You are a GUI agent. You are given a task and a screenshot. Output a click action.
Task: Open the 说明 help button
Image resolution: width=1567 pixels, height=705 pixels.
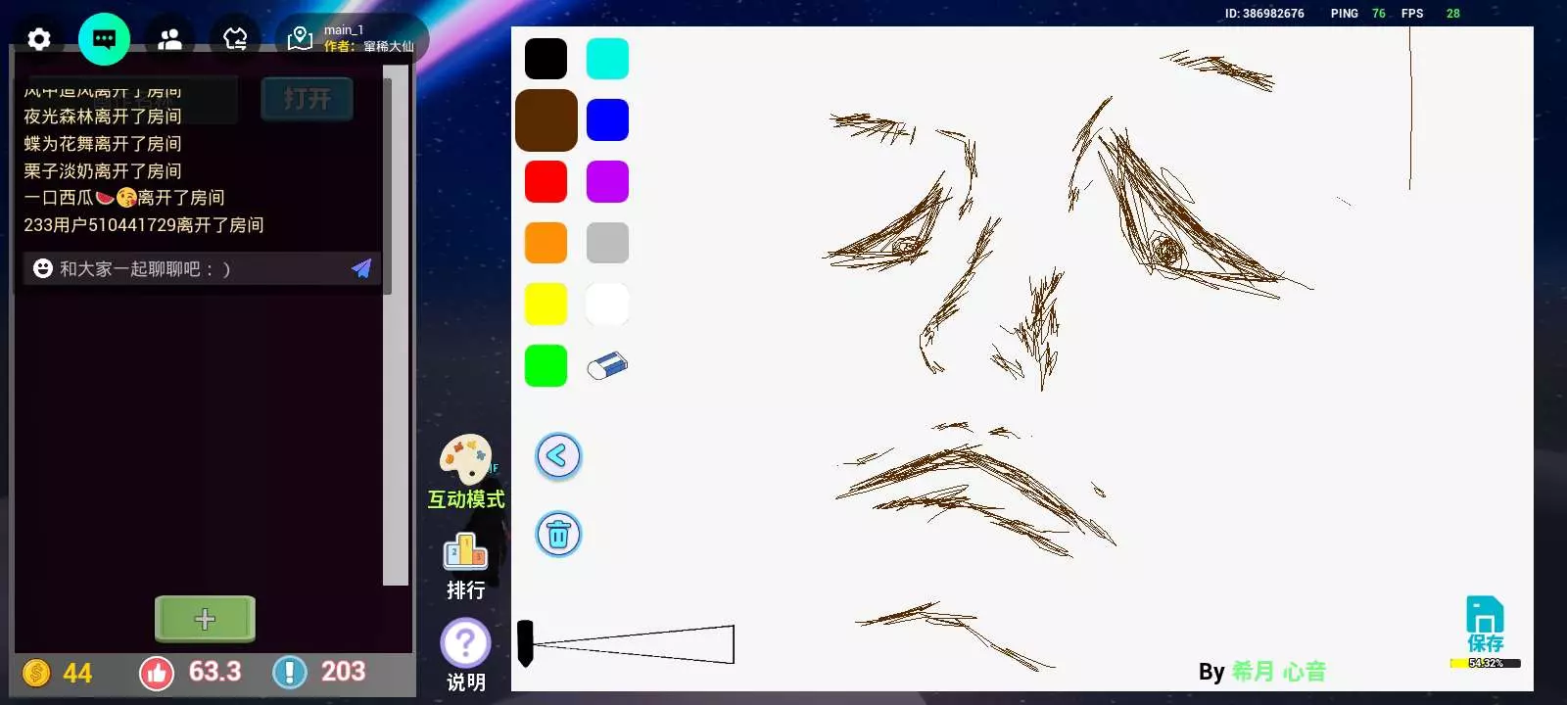click(465, 654)
